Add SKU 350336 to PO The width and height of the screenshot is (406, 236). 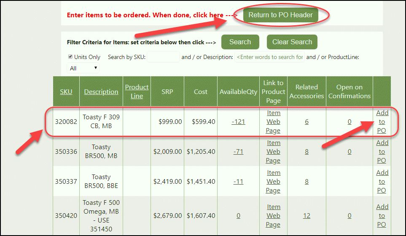tap(382, 152)
